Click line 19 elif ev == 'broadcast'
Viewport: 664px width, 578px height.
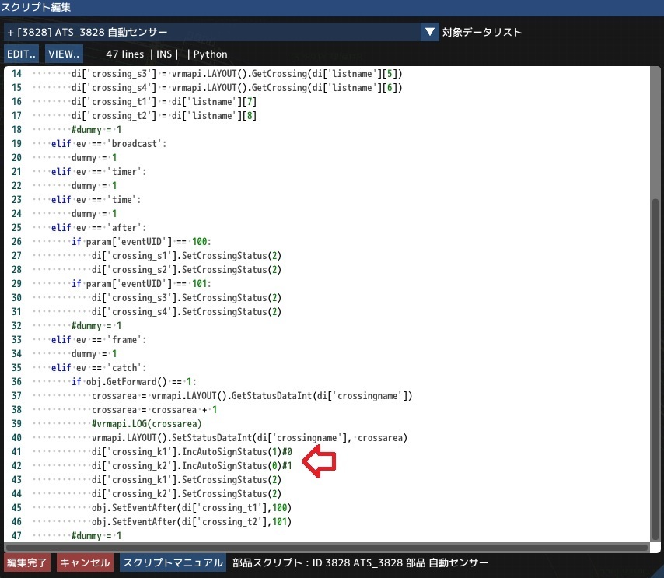point(109,144)
